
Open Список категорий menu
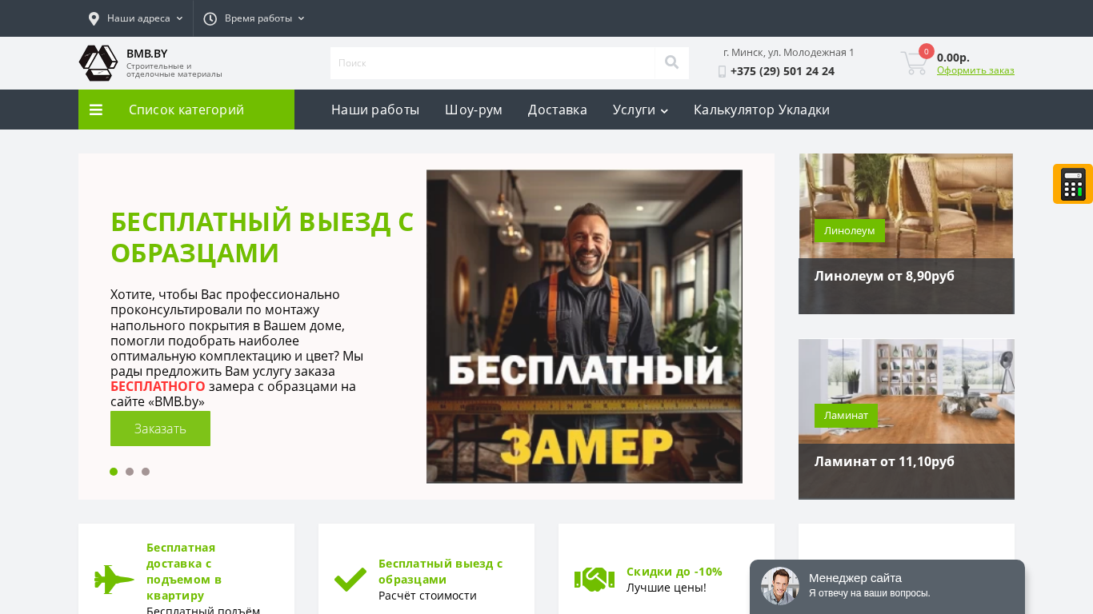186,110
